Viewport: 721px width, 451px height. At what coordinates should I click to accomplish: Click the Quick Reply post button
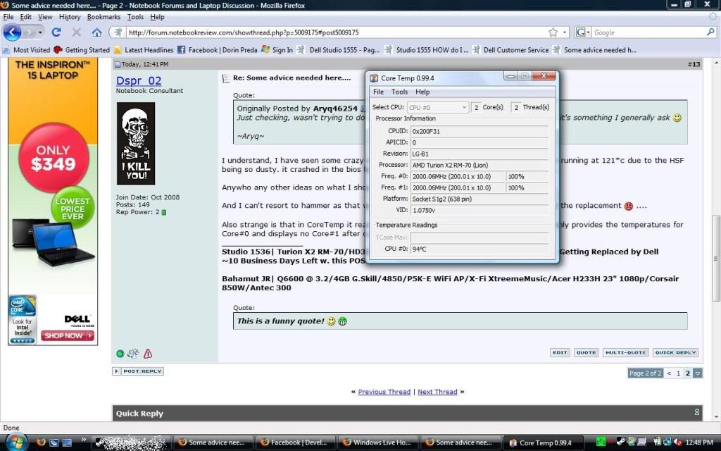coord(675,352)
